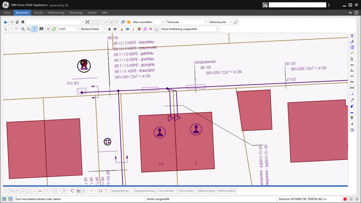Toggle the pan map tool
Image resolution: width=361 pixels, height=203 pixels.
(x=35, y=29)
